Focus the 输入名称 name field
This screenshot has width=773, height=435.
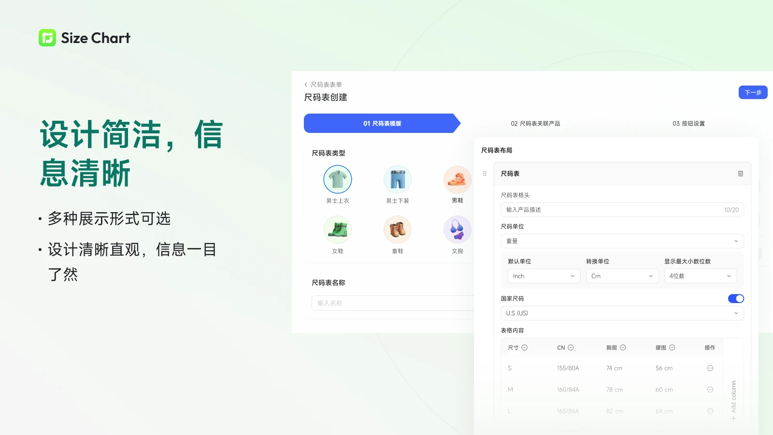coord(393,303)
